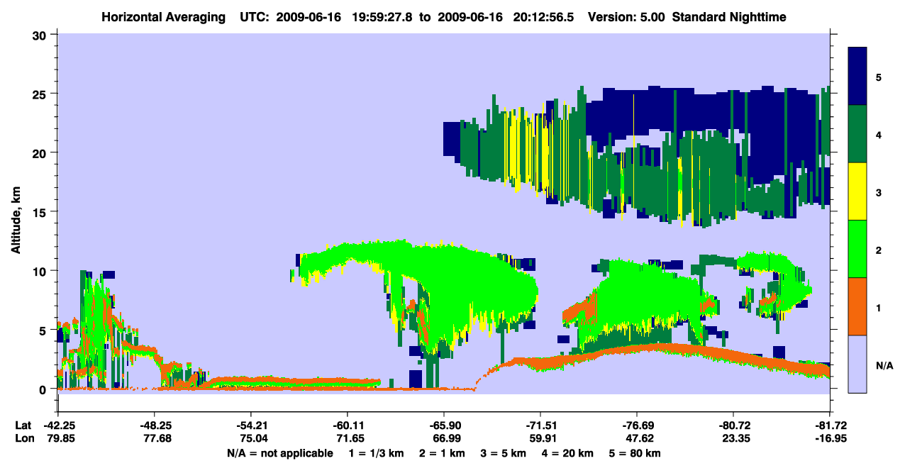This screenshot has height=473, width=922.
Task: Click latitude value '-42.25'
Action: pos(58,425)
